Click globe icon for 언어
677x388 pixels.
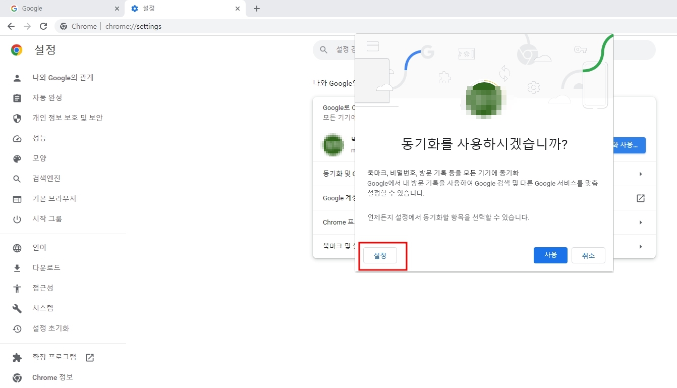pos(17,248)
